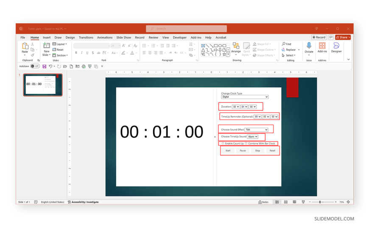Image resolution: width=369 pixels, height=228 pixels.
Task: Click the Paste clipboard icon
Action: pos(25,46)
